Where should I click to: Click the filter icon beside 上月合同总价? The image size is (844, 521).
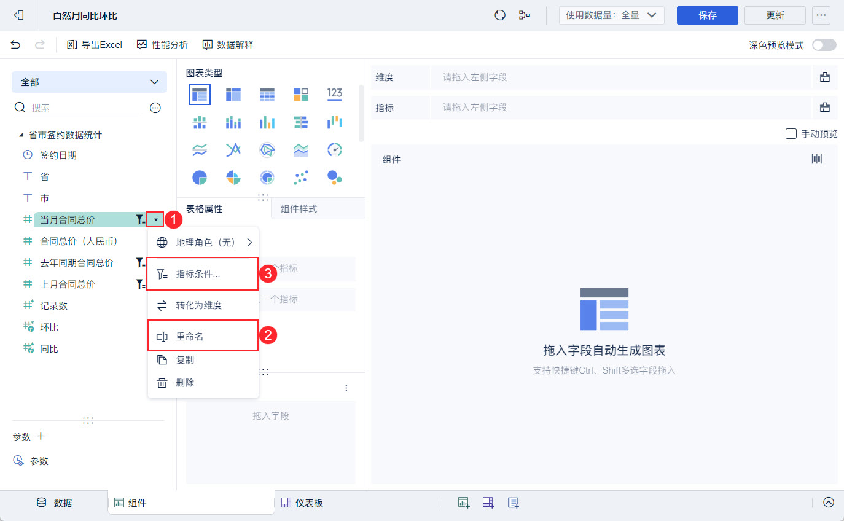(140, 284)
